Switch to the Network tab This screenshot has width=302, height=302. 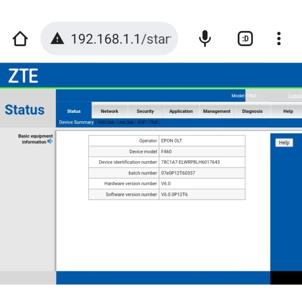click(x=109, y=111)
